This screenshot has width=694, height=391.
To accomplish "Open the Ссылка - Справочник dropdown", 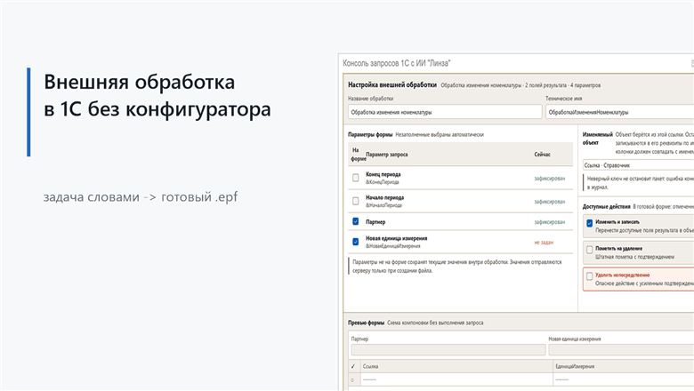I will [638, 165].
